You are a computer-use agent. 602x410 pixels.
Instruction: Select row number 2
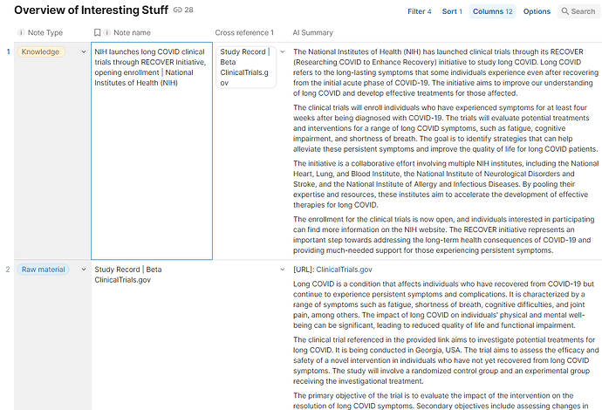click(9, 270)
